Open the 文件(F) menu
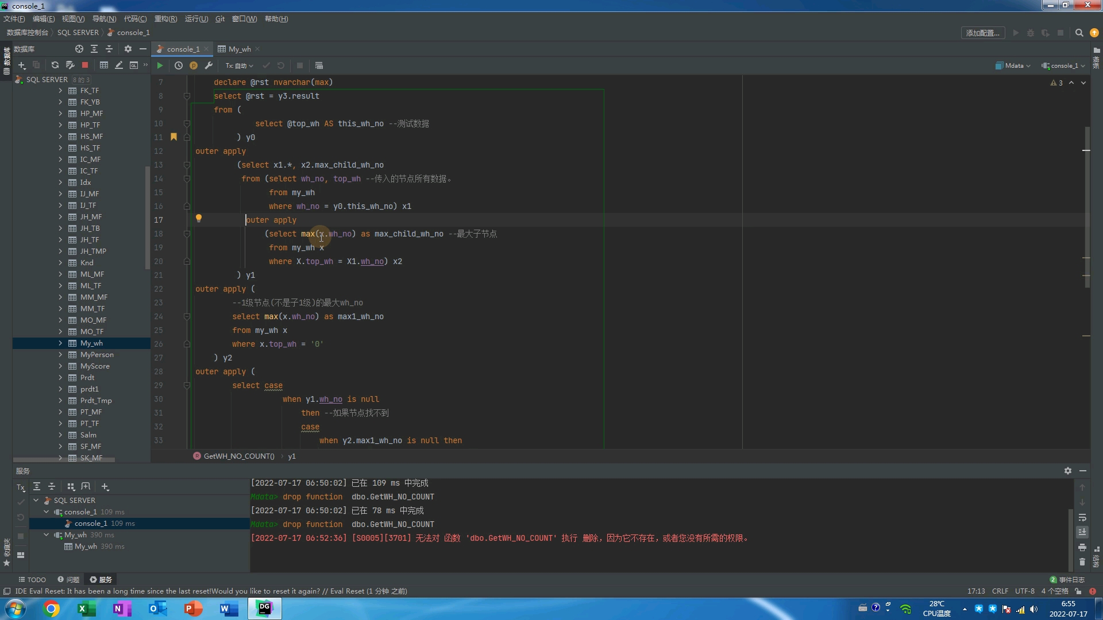The height and width of the screenshot is (620, 1103). [x=14, y=19]
